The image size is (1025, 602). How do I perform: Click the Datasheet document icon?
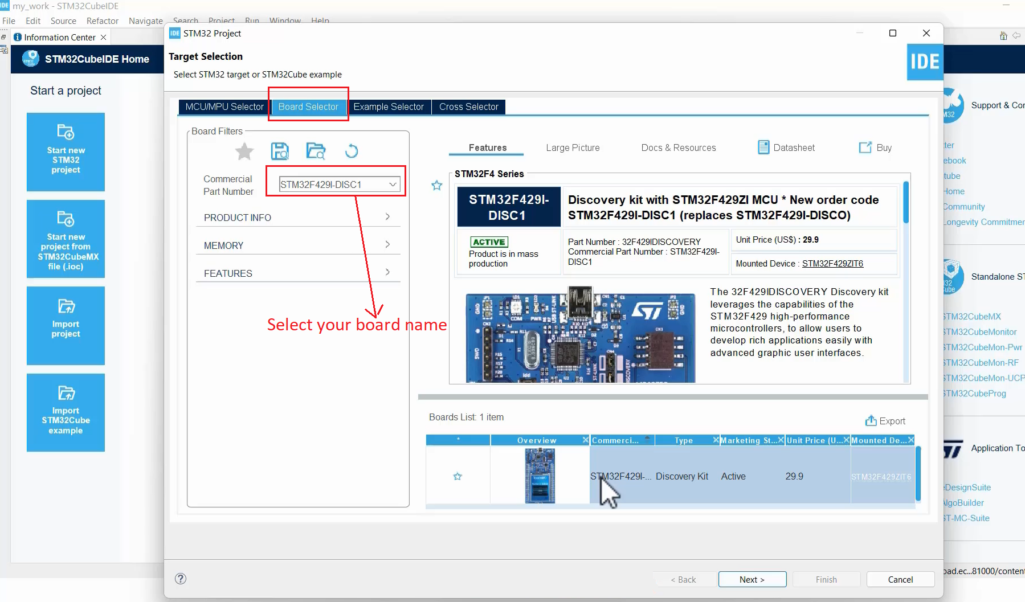click(763, 148)
